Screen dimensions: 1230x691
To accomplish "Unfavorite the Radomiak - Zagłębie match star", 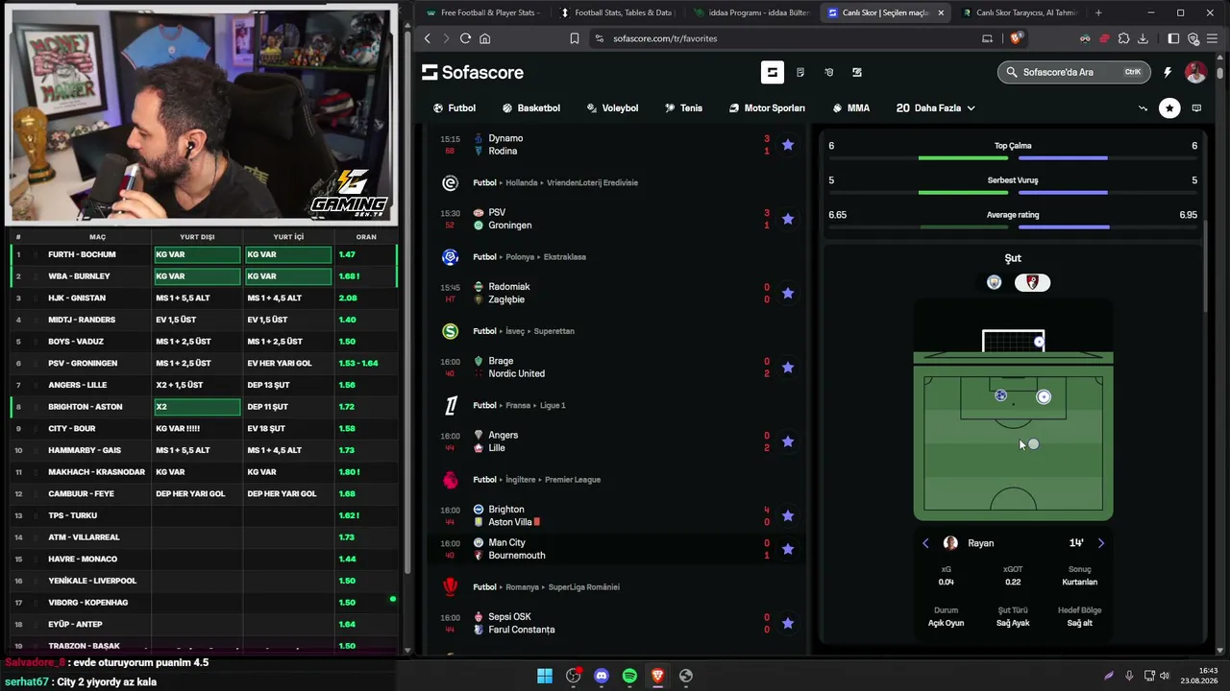I will pyautogui.click(x=788, y=293).
